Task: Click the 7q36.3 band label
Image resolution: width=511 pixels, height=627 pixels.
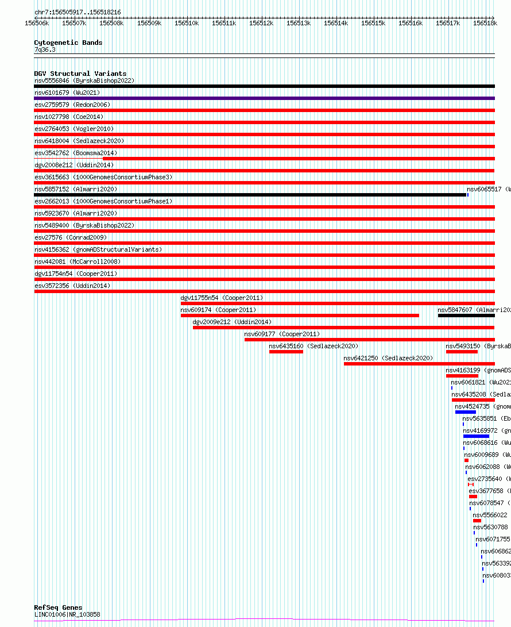Action: coord(45,49)
